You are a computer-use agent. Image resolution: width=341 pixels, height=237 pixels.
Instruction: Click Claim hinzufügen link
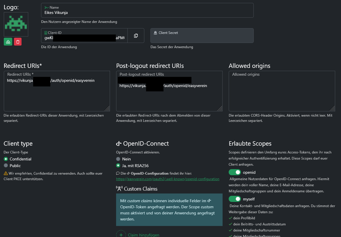143,235
